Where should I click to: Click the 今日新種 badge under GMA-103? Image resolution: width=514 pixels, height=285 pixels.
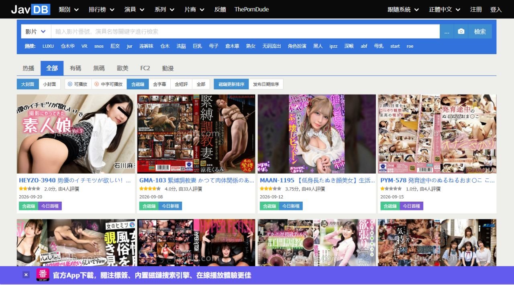(170, 206)
